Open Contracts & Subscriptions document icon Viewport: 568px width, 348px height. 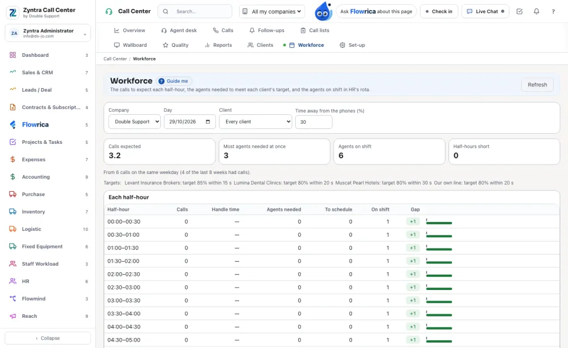pos(12,107)
